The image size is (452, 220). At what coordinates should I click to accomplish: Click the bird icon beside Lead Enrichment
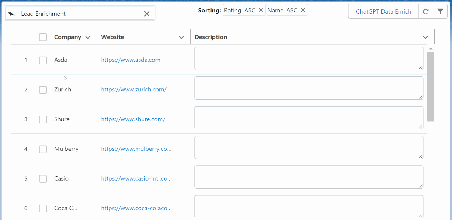click(11, 14)
